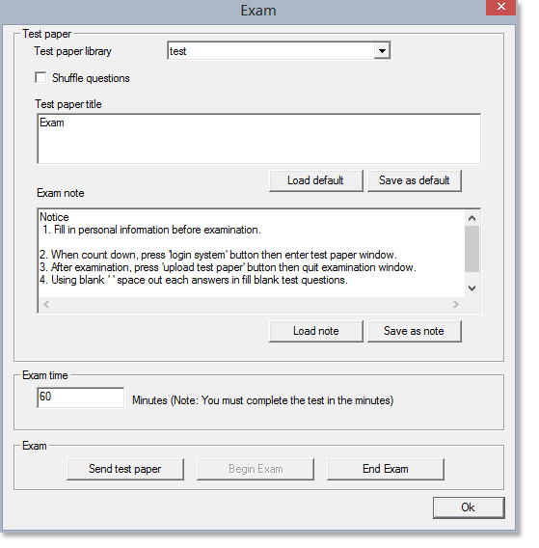Viewport: 539px width, 548px height.
Task: Click the End Exam button
Action: pos(386,469)
